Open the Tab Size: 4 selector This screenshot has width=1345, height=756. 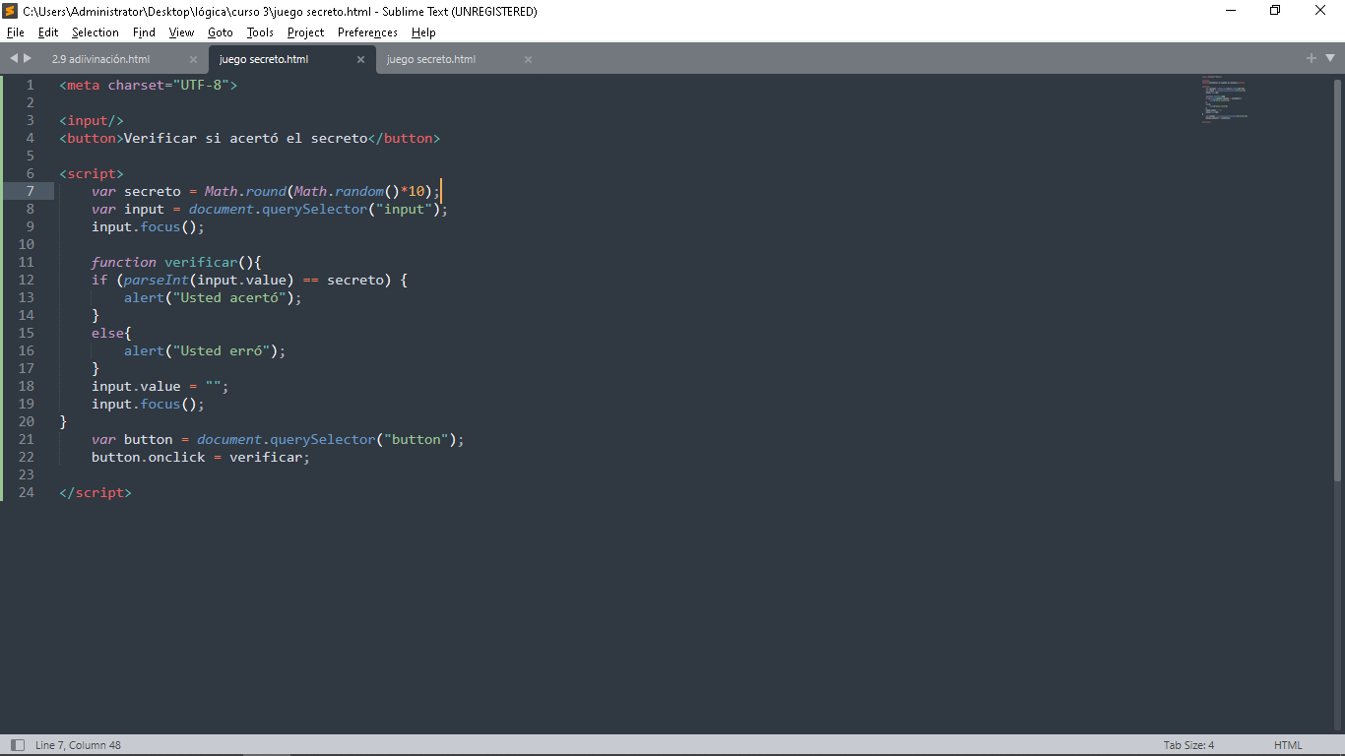click(1188, 745)
